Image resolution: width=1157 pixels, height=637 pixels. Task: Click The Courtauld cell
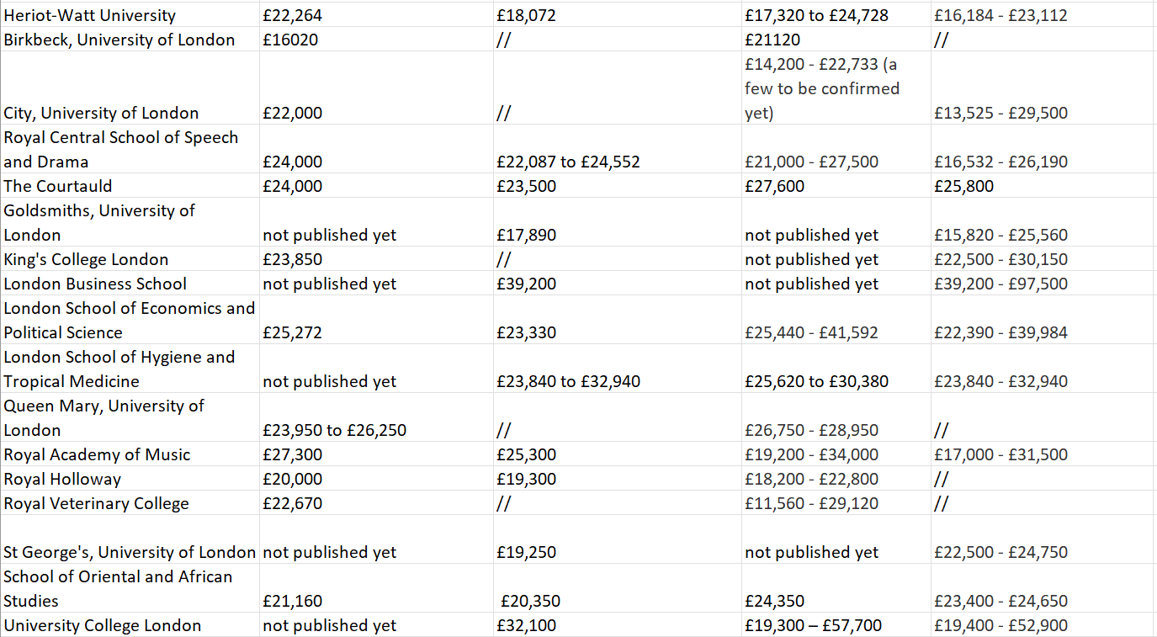[x=58, y=186]
